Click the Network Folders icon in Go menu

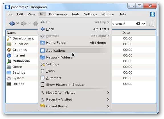pos(42,57)
